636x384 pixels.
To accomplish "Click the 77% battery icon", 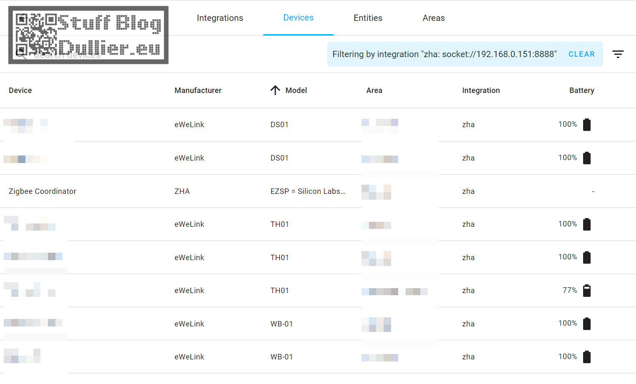I will click(587, 291).
